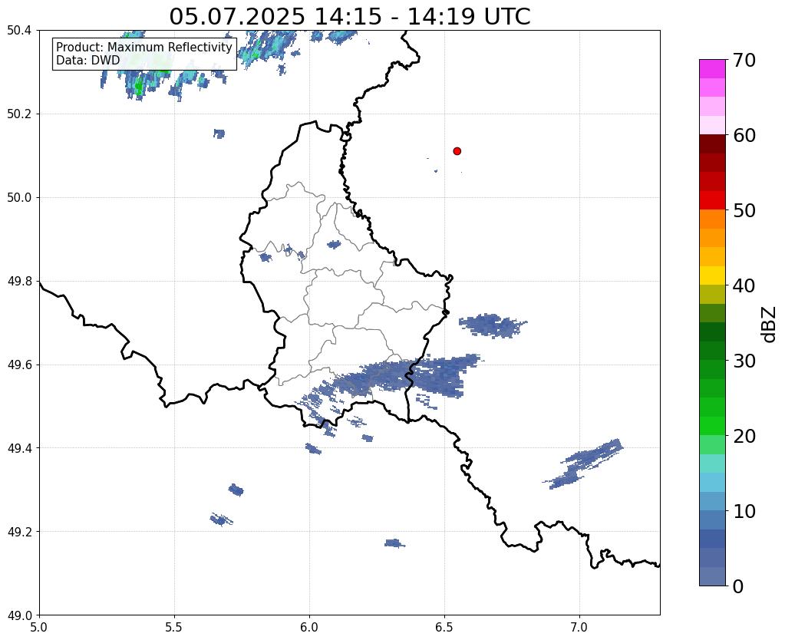The width and height of the screenshot is (785, 640).
Task: Click the latitude tick label '50.2'
Action: (19, 114)
